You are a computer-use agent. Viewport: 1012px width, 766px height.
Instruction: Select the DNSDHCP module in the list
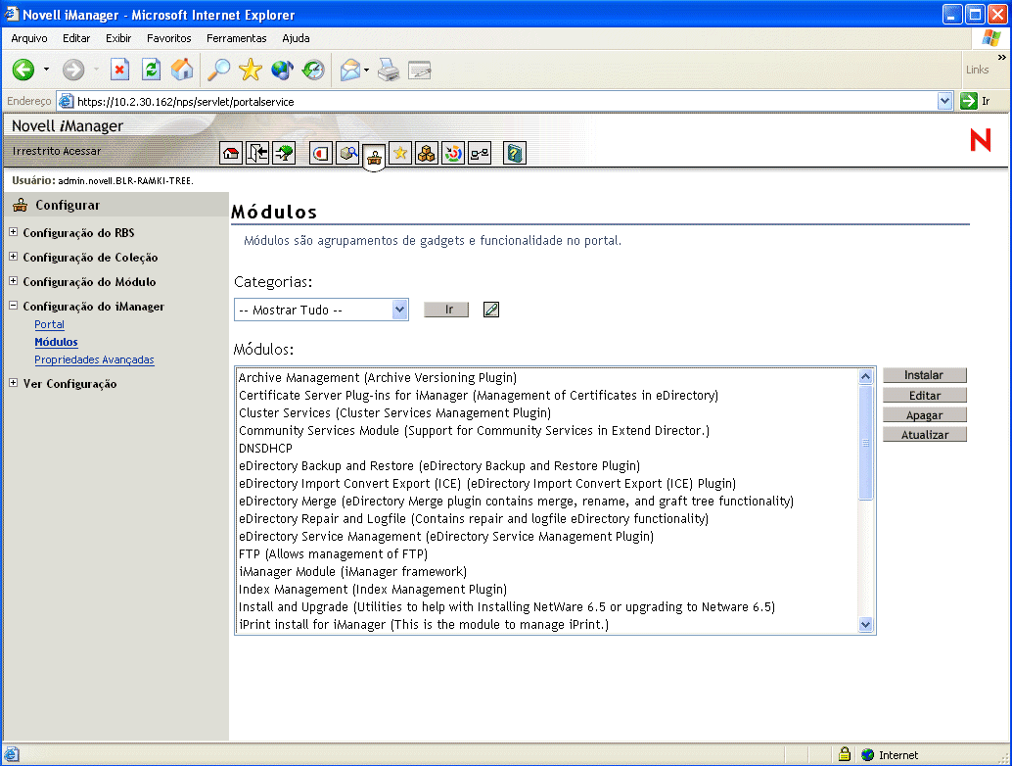coord(265,448)
